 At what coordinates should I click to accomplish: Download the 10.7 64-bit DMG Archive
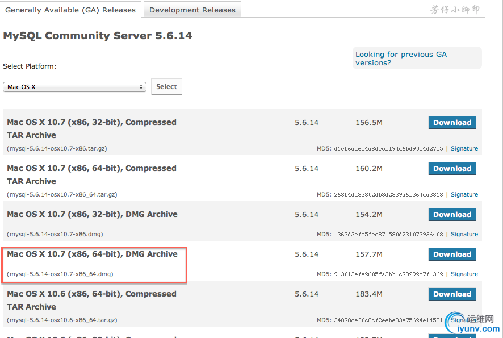[x=452, y=254]
